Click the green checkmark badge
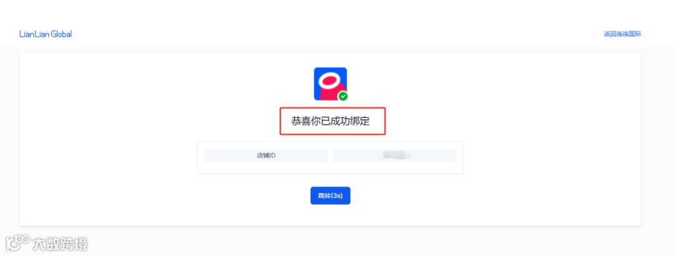 pos(343,96)
